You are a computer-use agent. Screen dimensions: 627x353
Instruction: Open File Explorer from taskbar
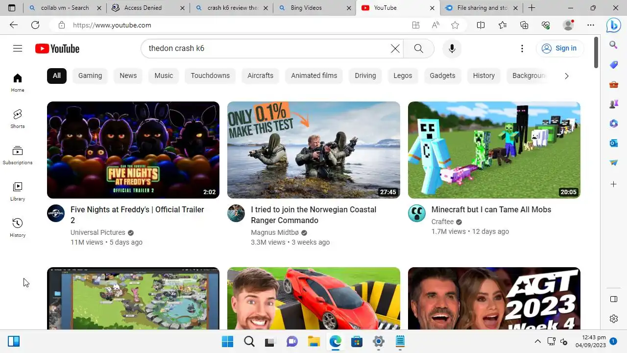coord(313,341)
